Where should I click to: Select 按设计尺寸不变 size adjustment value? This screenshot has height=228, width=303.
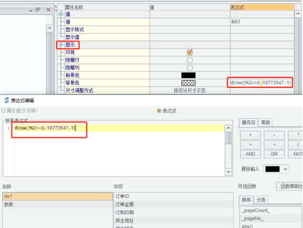point(190,91)
